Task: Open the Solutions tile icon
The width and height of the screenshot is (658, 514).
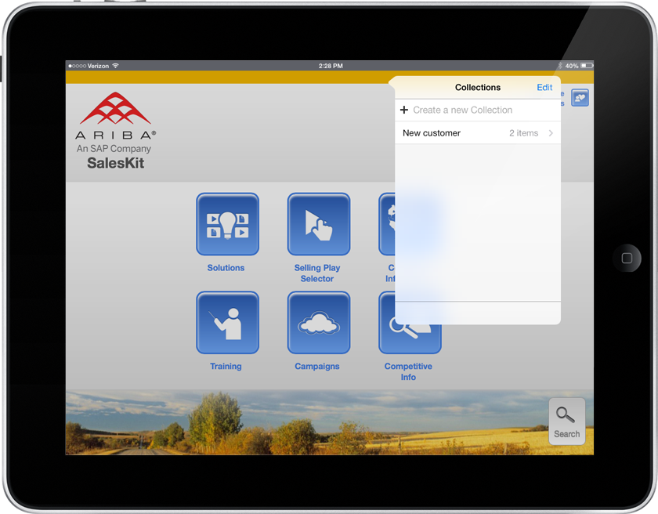Action: point(227,224)
